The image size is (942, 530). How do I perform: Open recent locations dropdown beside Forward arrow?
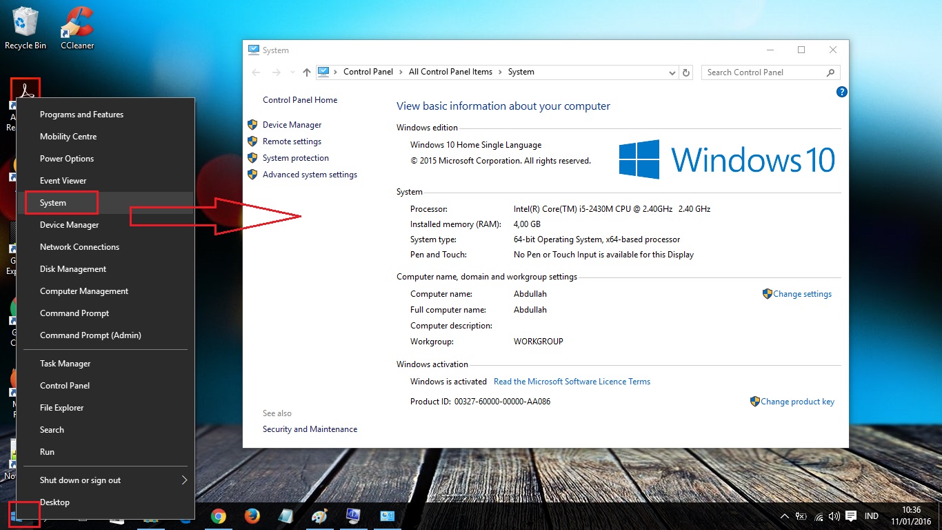292,72
